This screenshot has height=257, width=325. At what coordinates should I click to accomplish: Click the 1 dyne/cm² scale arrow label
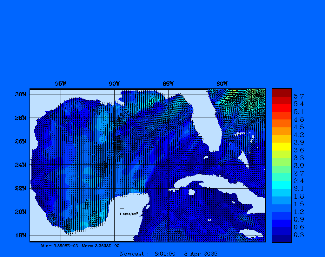(x=129, y=214)
